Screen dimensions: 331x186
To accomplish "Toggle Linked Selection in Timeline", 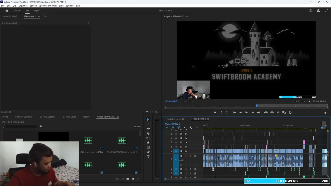I will [179, 127].
